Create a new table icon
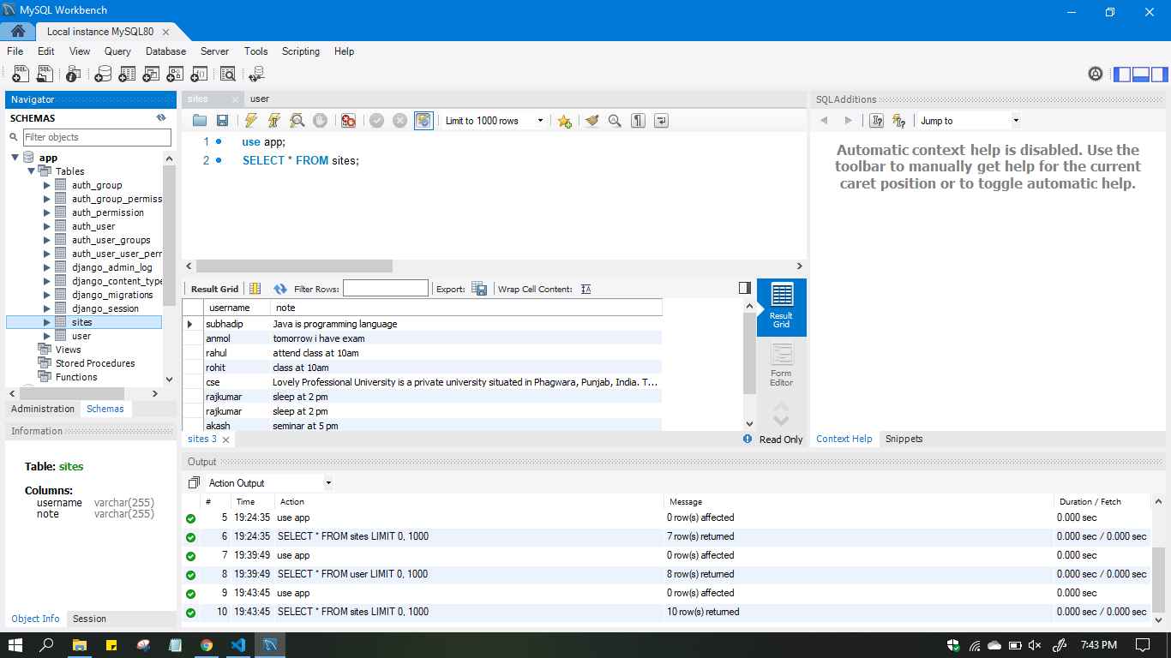1171x658 pixels. click(127, 74)
